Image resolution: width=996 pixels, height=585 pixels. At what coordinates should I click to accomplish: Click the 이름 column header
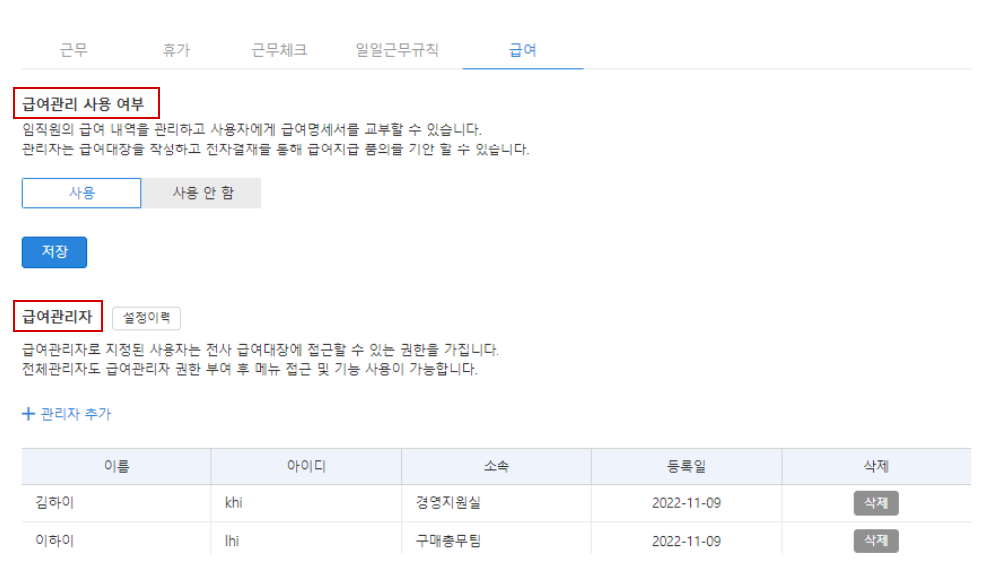point(117,466)
